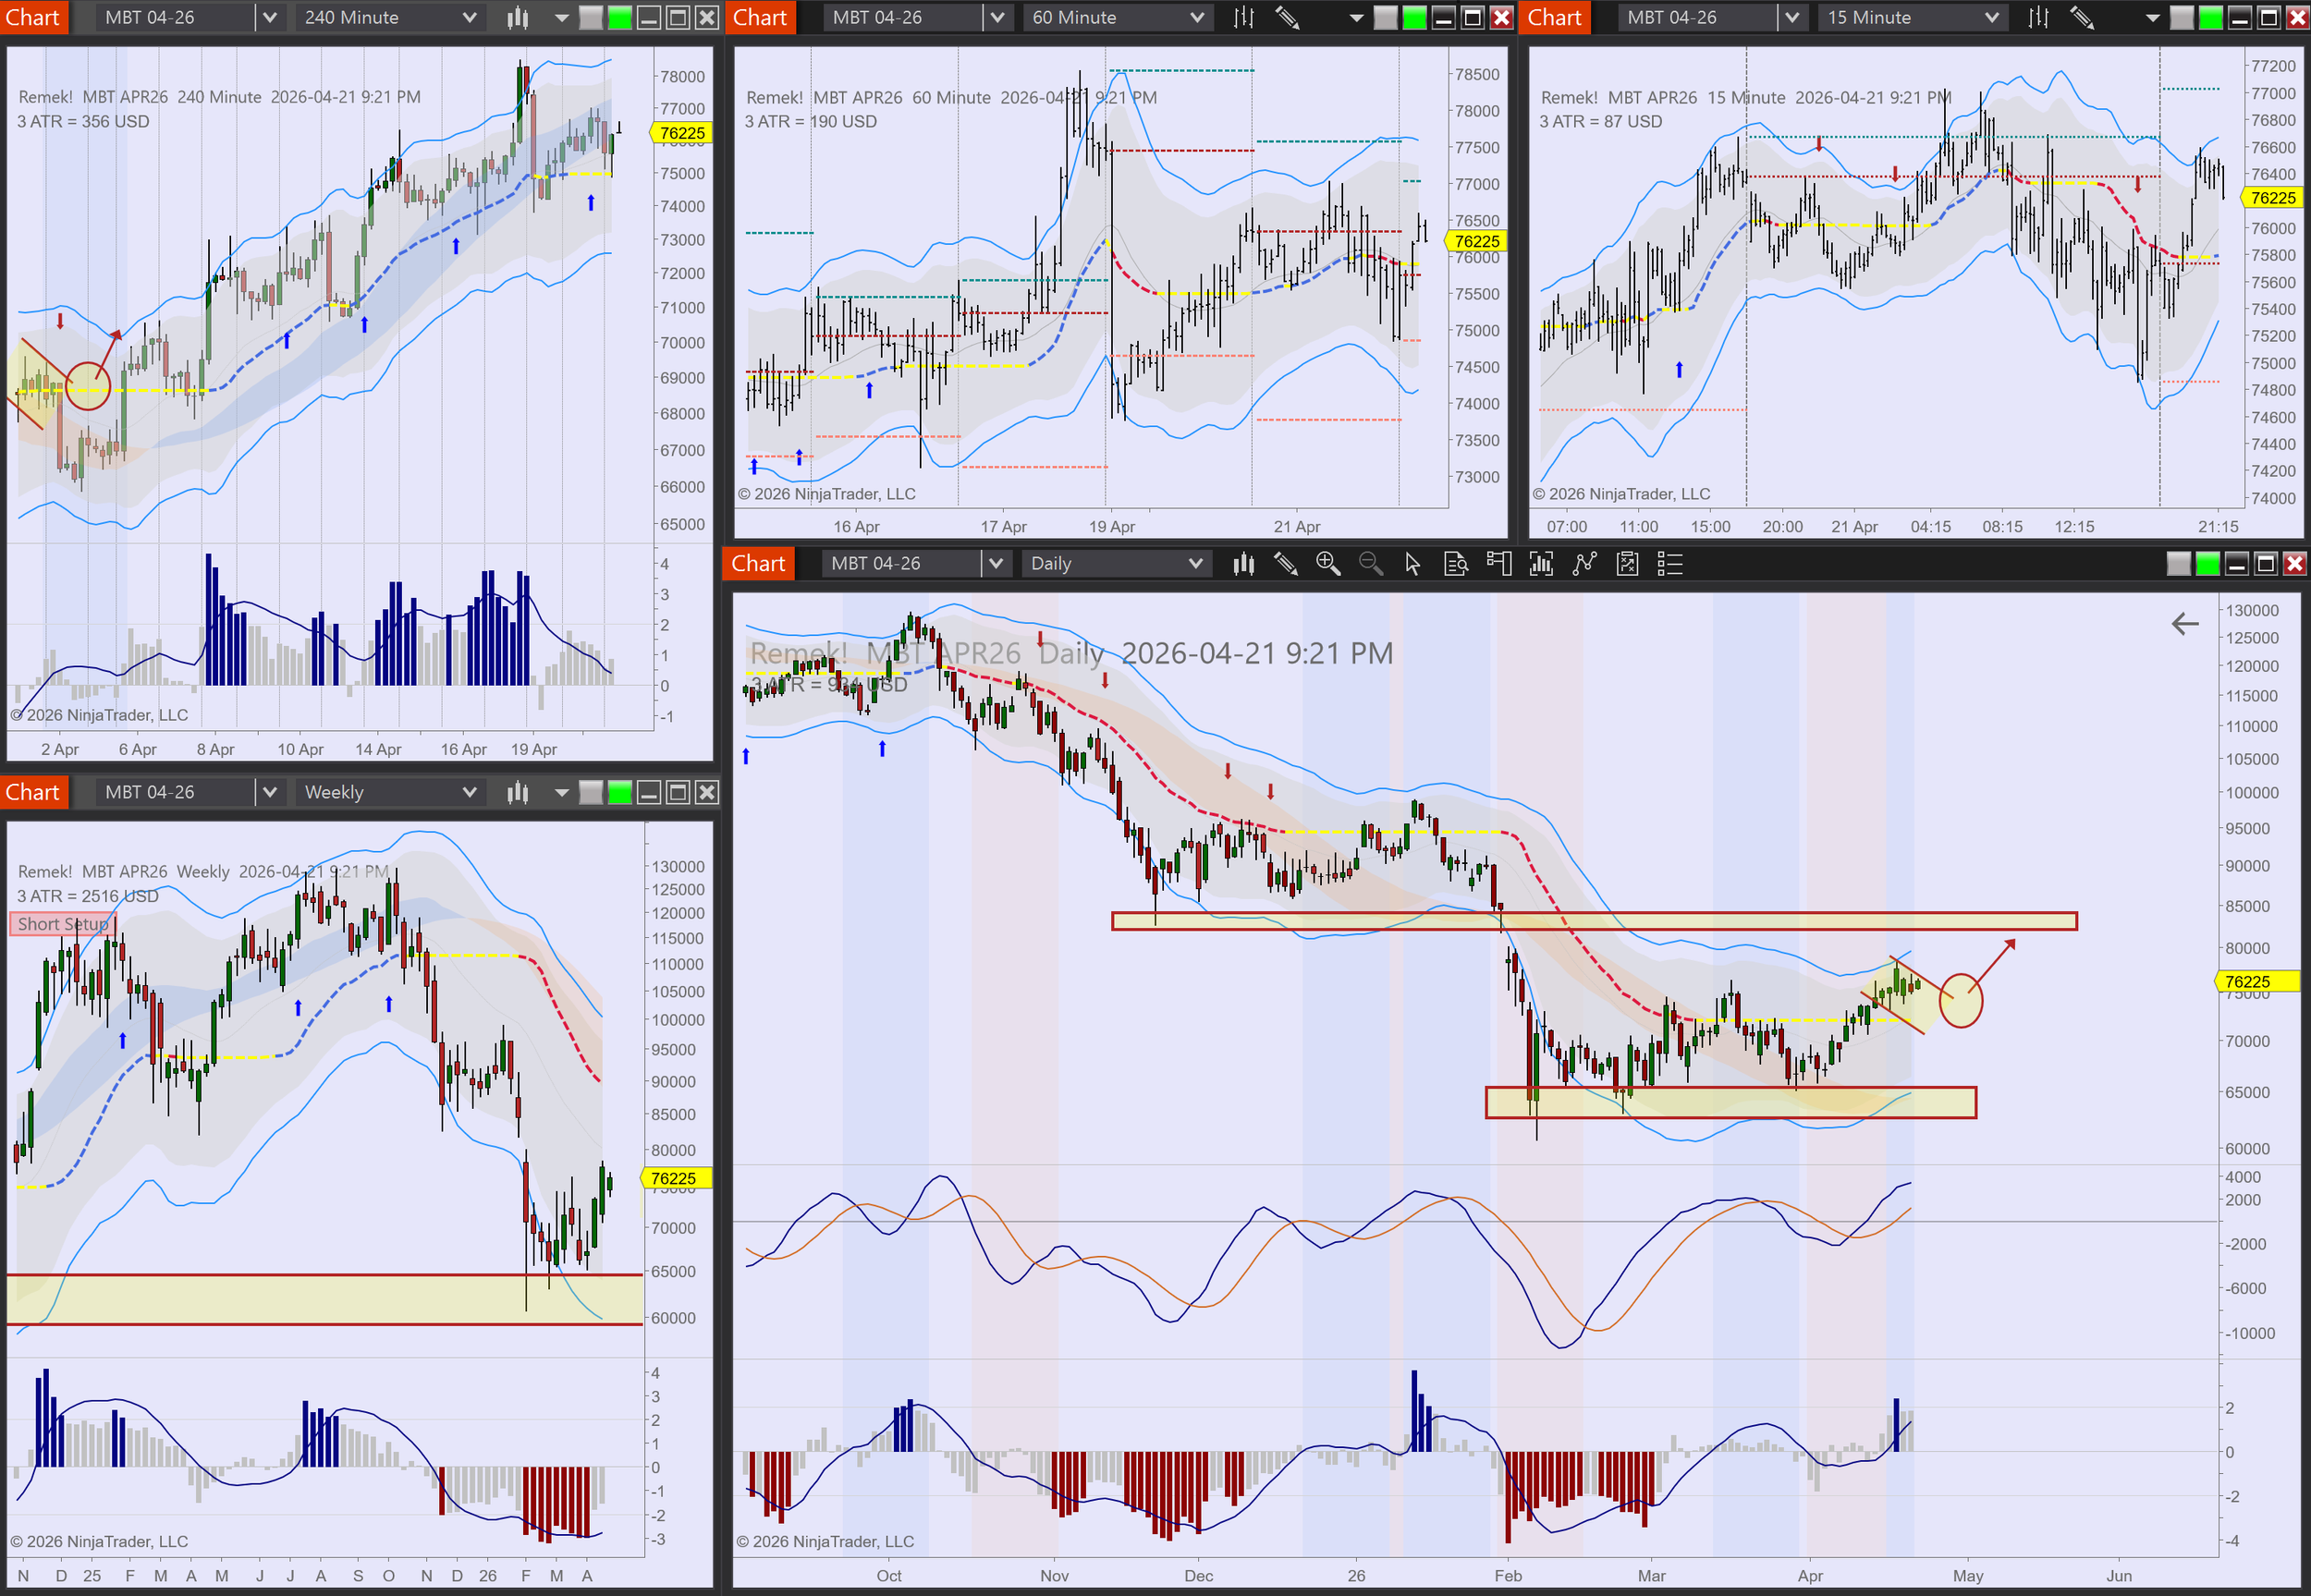Click zoom in magnifier on Daily chart
The image size is (2311, 1596).
1328,564
